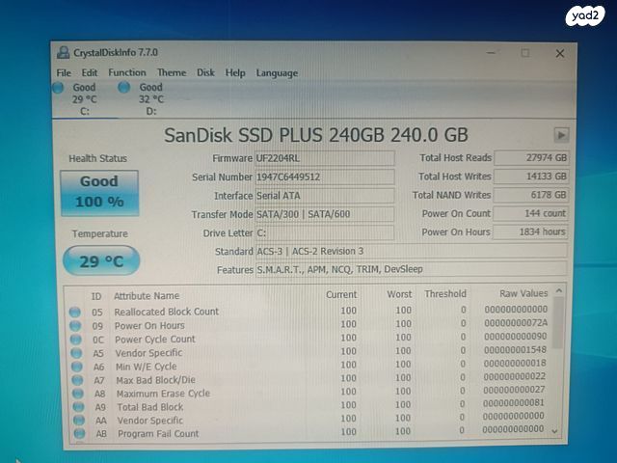The height and width of the screenshot is (463, 617).
Task: Click the Transfer Mode field SATA/300 | SATA/600
Action: (325, 214)
